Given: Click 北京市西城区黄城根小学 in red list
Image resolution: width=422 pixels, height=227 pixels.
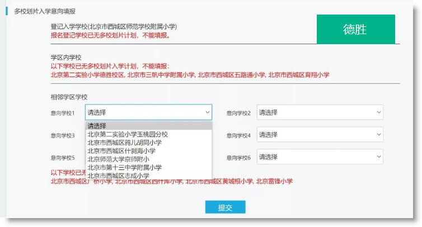Looking at the screenshot, I should [x=219, y=181].
